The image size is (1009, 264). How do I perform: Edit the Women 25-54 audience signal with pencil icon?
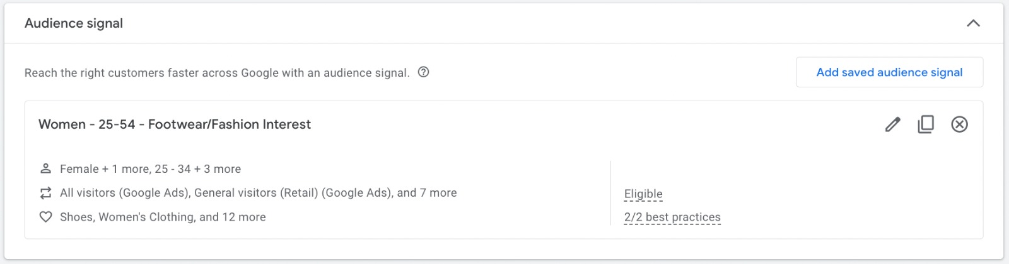pyautogui.click(x=892, y=124)
